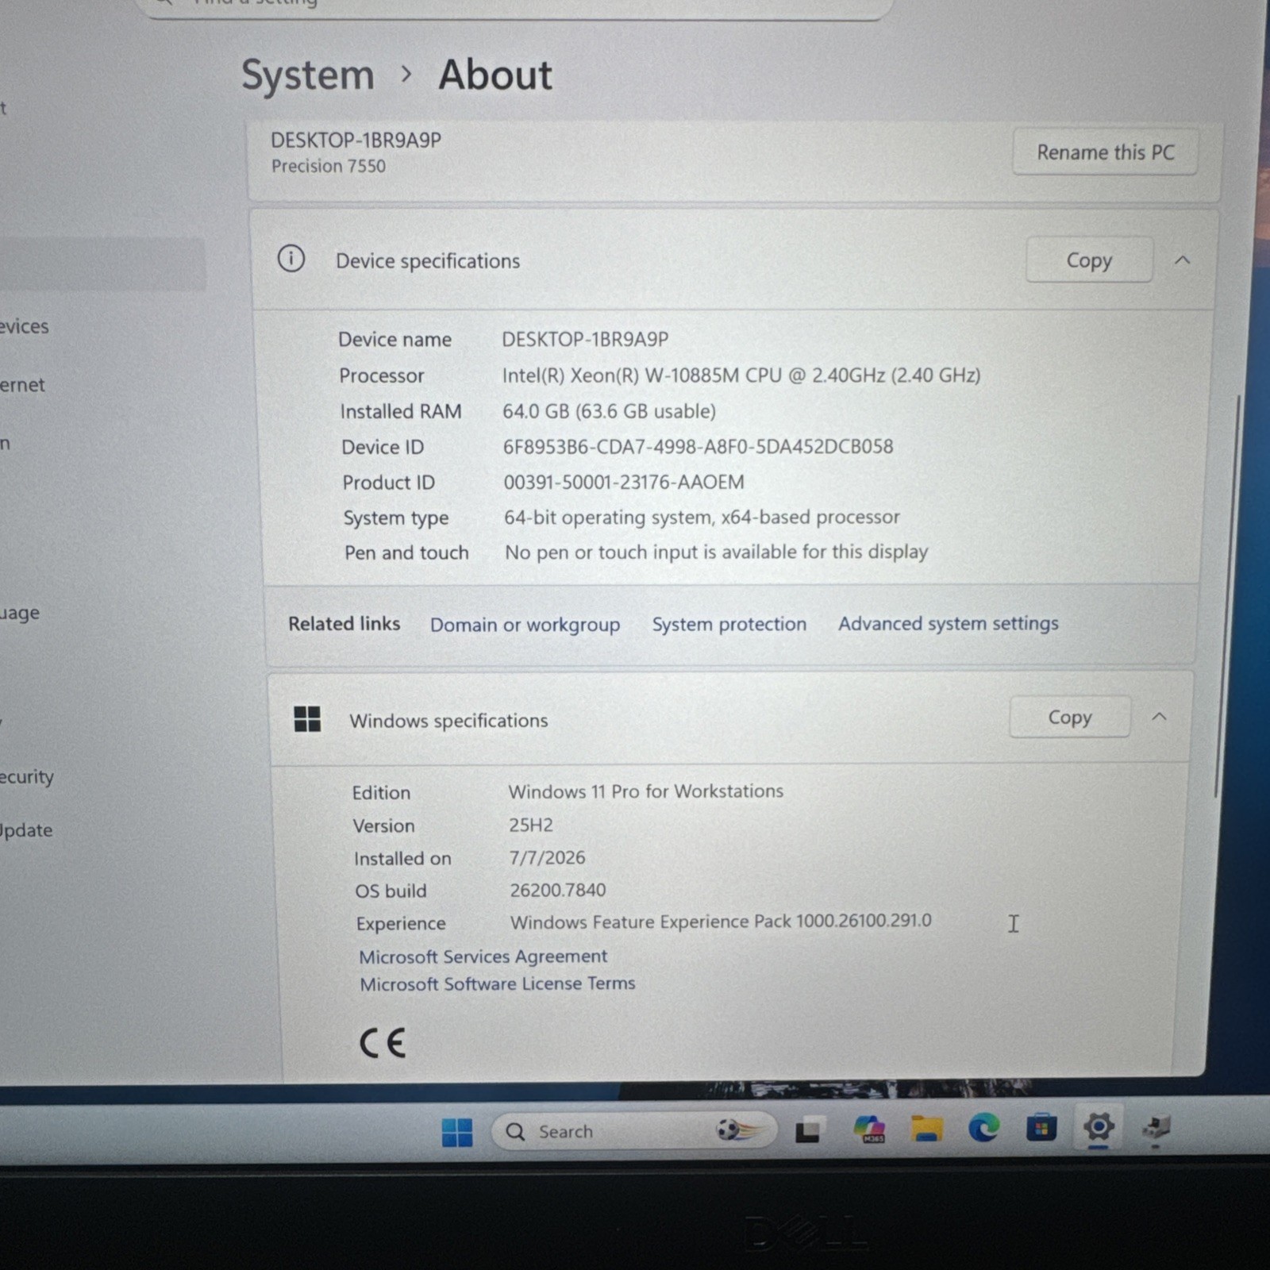Viewport: 1270px width, 1270px height.
Task: Launch Microsoft 365 Copilot from taskbar
Action: coord(869,1129)
